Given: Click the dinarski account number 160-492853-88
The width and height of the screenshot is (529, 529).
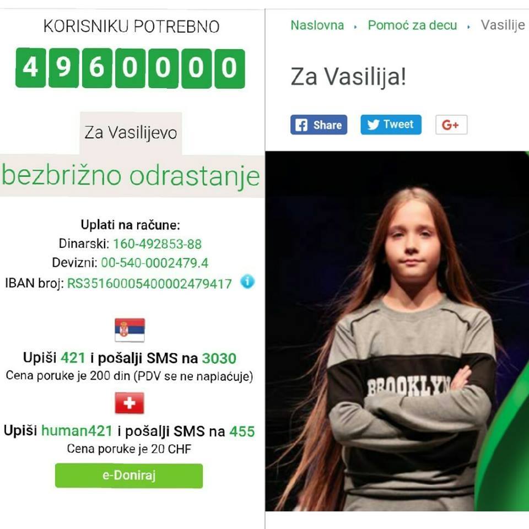Looking at the screenshot, I should coord(157,244).
